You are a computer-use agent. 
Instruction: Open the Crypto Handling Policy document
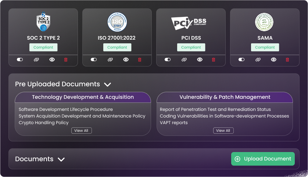[43, 123]
